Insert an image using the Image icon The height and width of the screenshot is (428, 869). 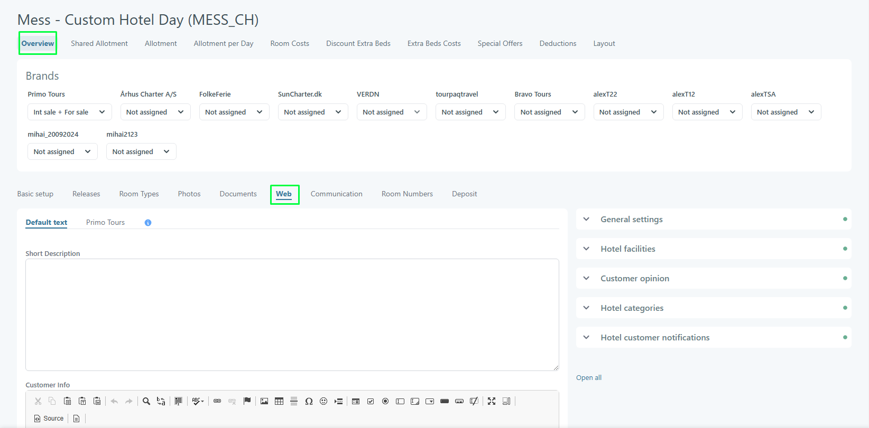pos(264,401)
